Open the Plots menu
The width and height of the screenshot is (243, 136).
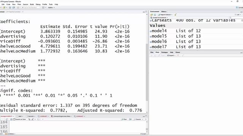[19, 4]
